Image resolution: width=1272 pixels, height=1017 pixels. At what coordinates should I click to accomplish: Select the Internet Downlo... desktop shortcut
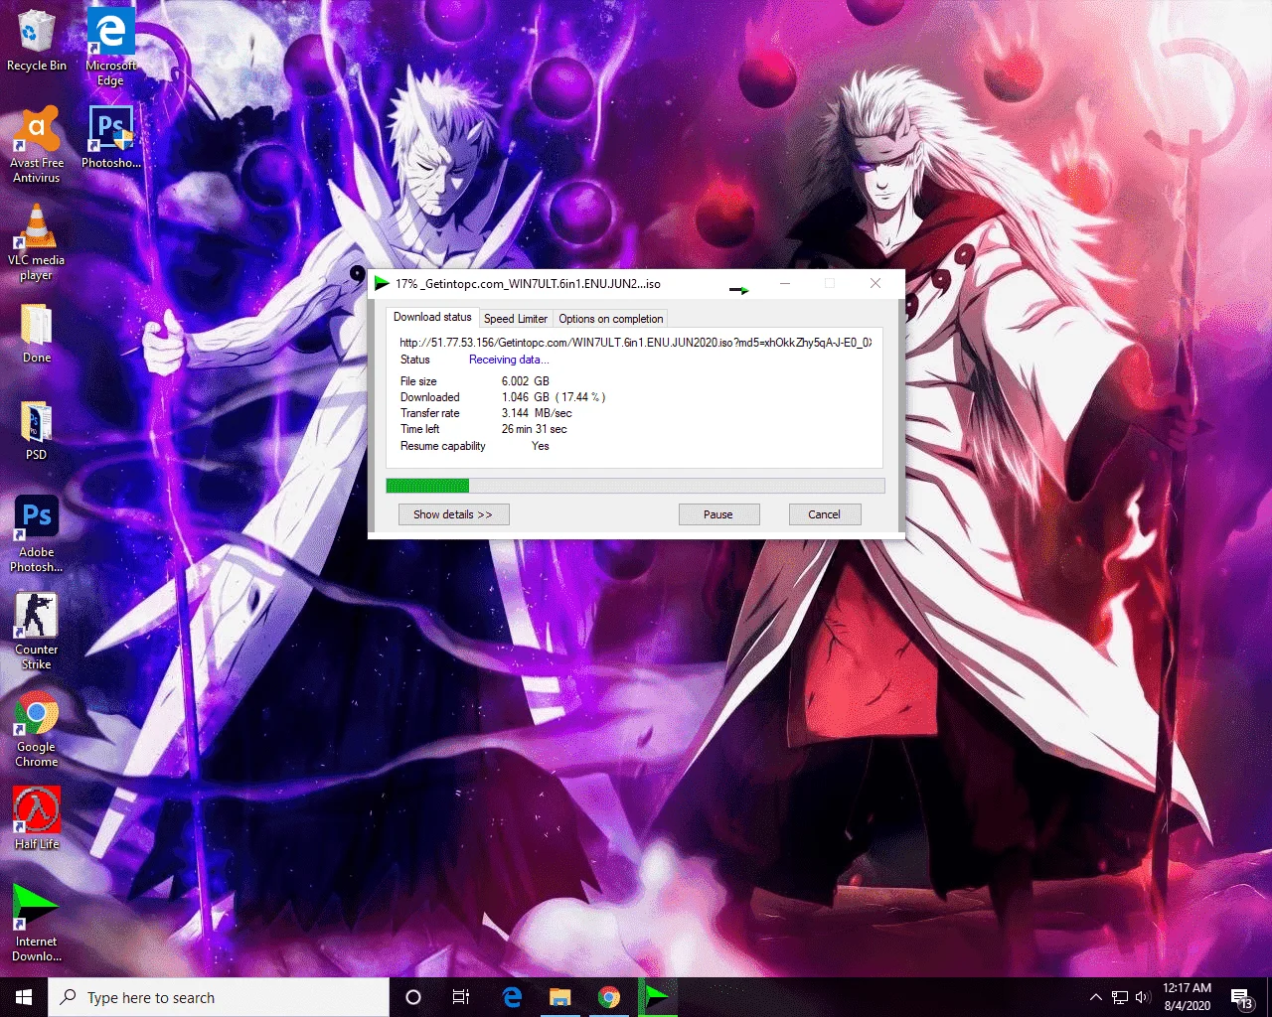coord(37,924)
